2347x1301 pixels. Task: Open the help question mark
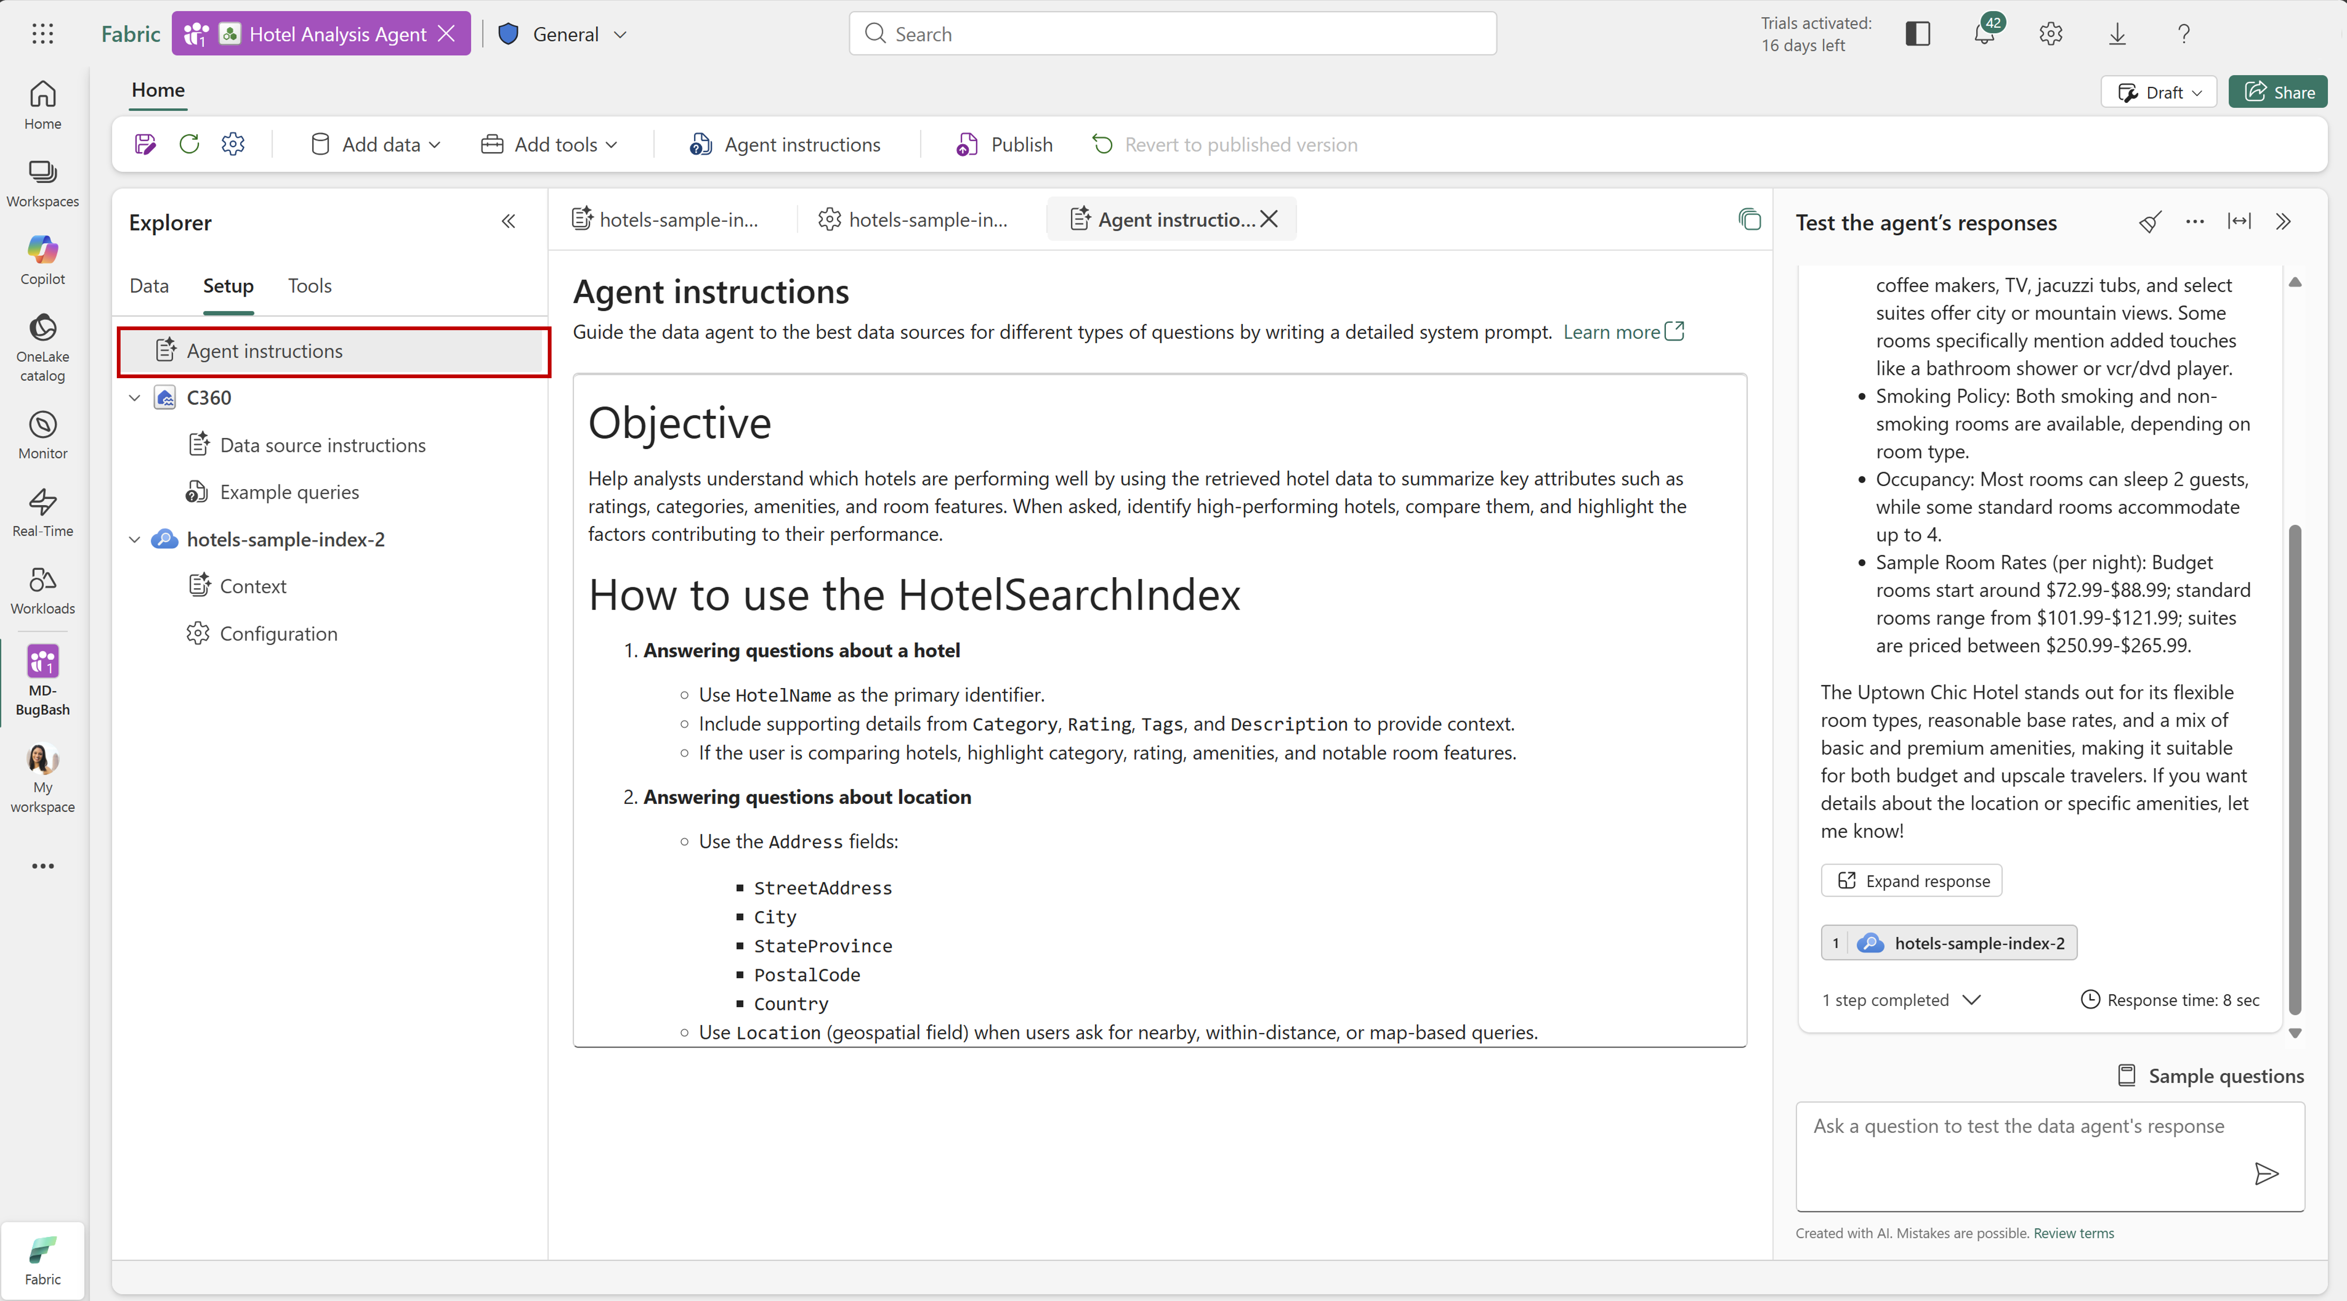(2184, 34)
